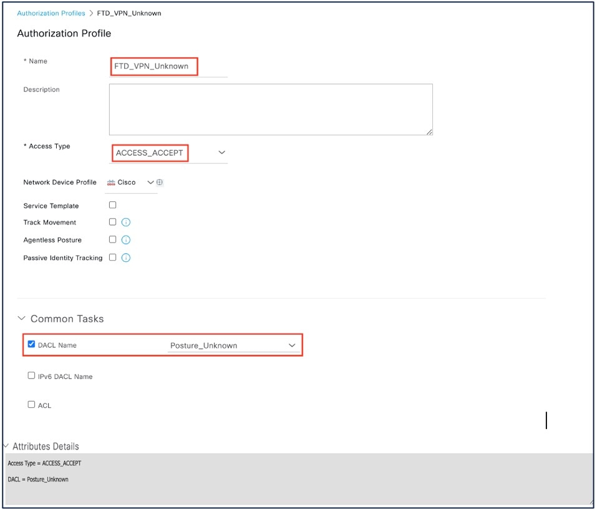Check Passive Identity Tracking box
Screen dimensions: 595x510
(113, 257)
